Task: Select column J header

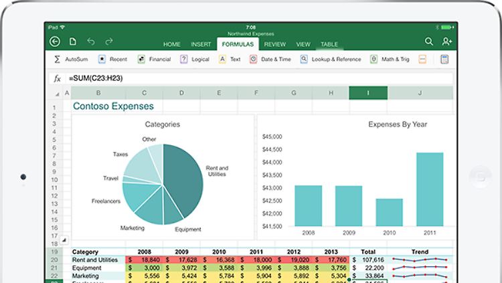Action: (x=420, y=93)
